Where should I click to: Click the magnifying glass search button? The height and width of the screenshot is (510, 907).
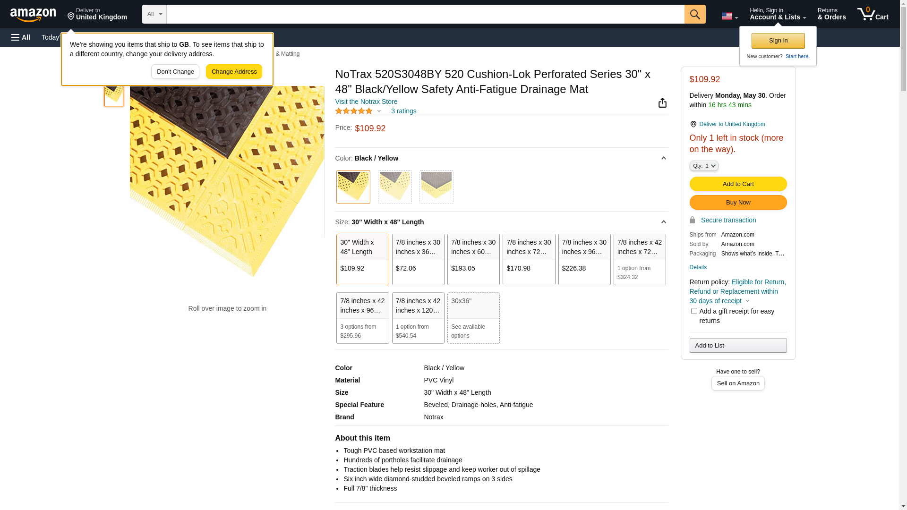pos(695,14)
